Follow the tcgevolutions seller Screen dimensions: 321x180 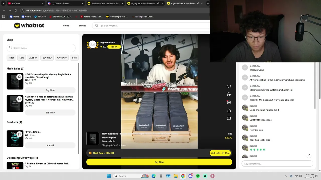[114, 47]
